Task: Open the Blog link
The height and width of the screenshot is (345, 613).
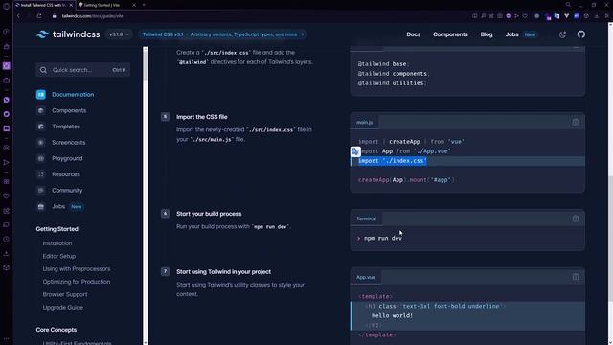Action: 487,34
